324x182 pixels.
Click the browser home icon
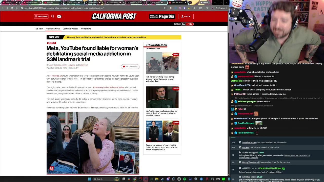(x=16, y=8)
